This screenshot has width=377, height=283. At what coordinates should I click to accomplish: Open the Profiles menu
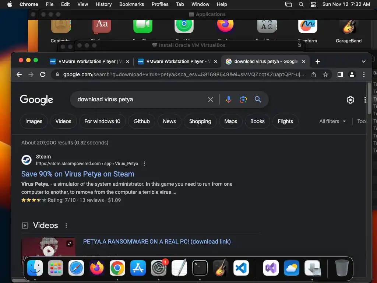pos(160,4)
